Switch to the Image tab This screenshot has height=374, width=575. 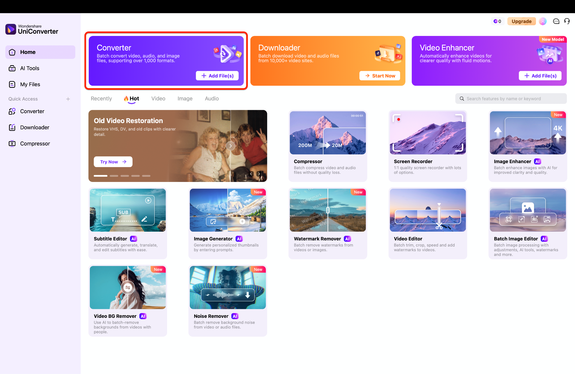coord(185,99)
